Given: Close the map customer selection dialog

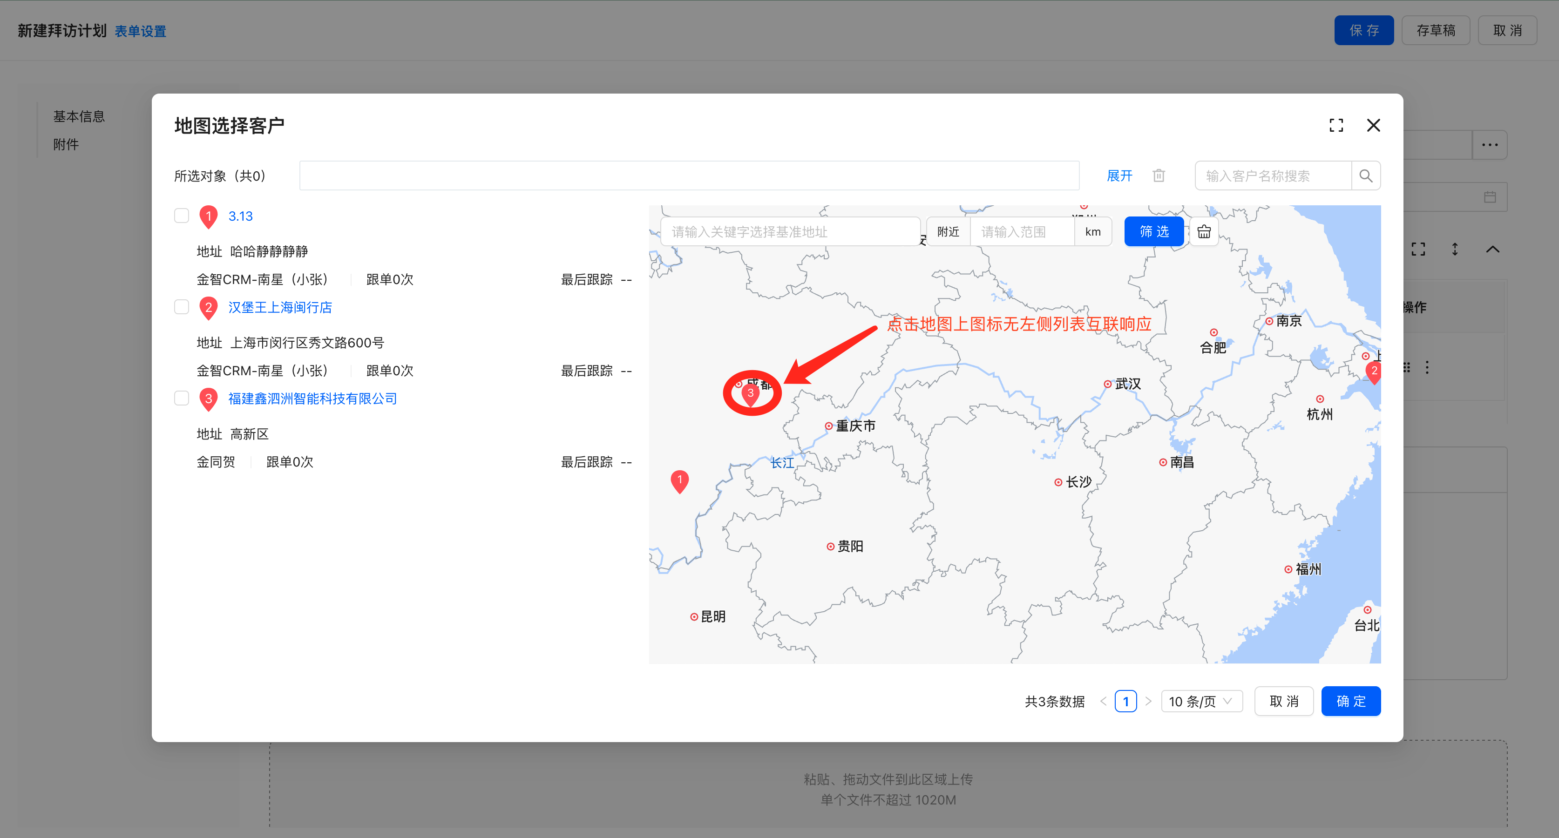Looking at the screenshot, I should [x=1373, y=125].
